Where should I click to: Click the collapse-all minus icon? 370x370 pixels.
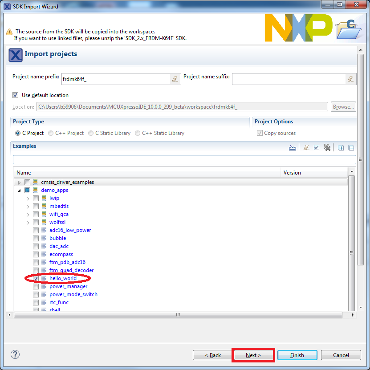click(x=351, y=148)
